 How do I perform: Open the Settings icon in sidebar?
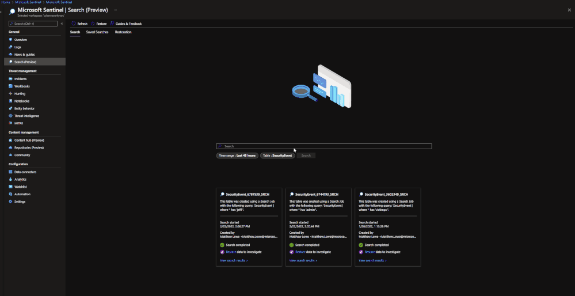[10, 202]
